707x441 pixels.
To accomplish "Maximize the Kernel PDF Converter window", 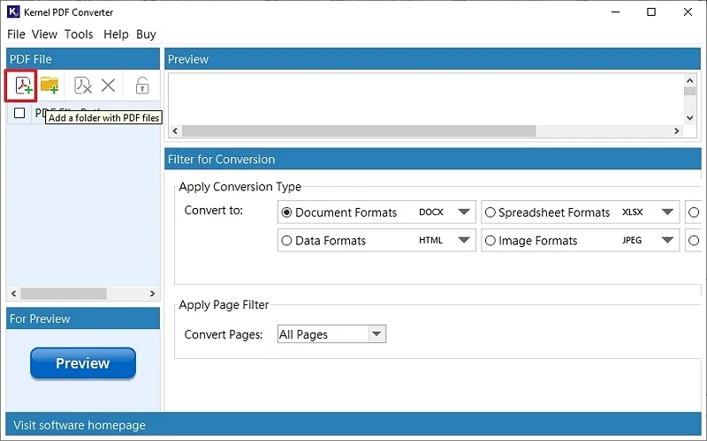I will click(x=651, y=12).
